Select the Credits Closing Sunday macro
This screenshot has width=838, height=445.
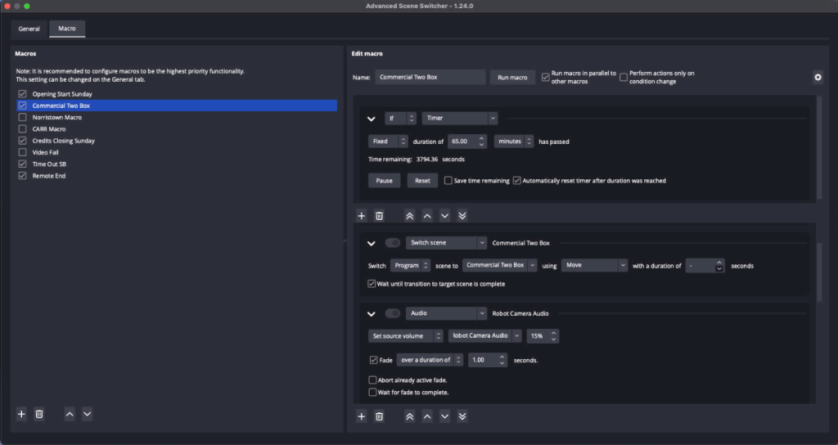(x=63, y=141)
